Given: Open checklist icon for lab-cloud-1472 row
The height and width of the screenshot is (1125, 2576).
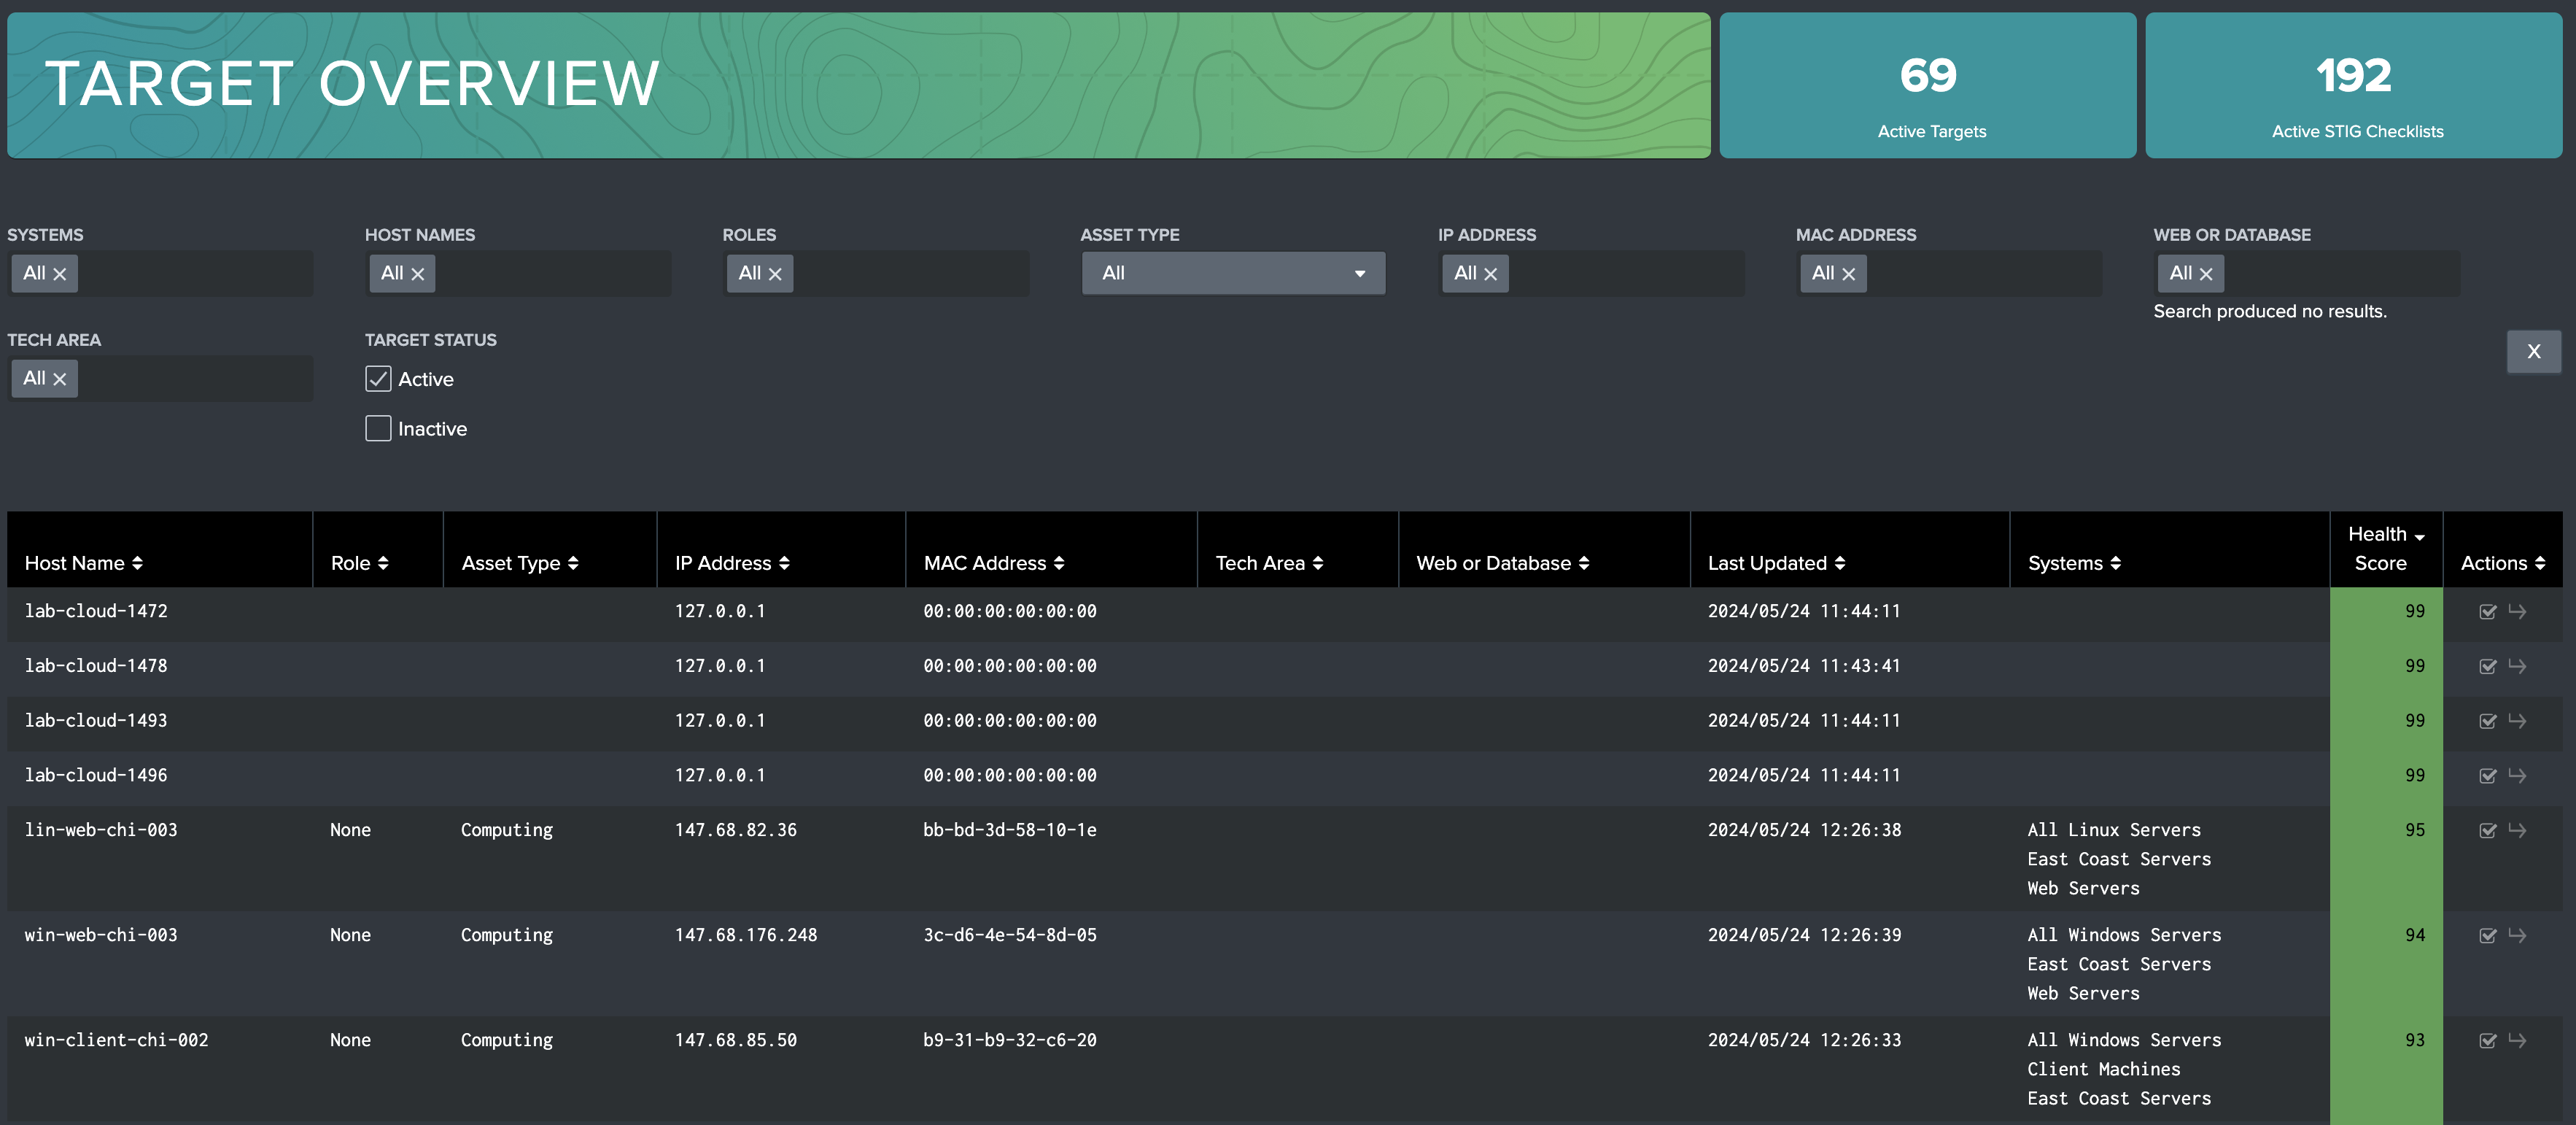Looking at the screenshot, I should coord(2488,612).
